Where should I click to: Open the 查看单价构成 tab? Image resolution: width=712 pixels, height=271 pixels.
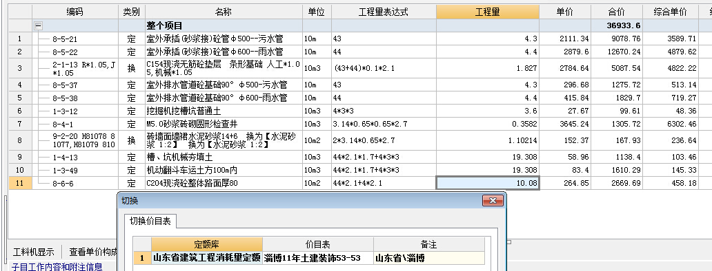point(93,252)
